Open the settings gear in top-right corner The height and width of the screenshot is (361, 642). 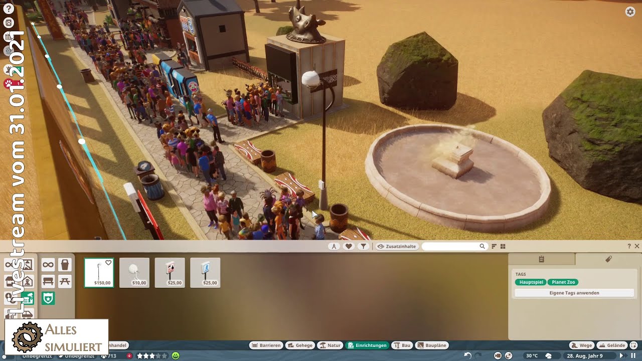(630, 12)
